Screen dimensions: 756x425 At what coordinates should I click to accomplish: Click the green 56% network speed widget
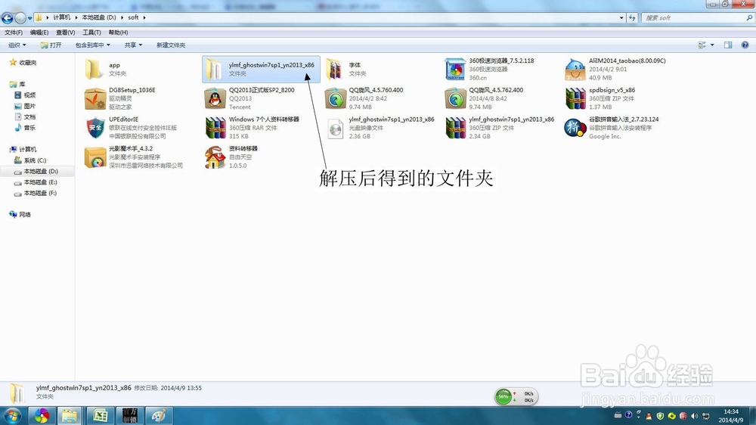pyautogui.click(x=503, y=396)
